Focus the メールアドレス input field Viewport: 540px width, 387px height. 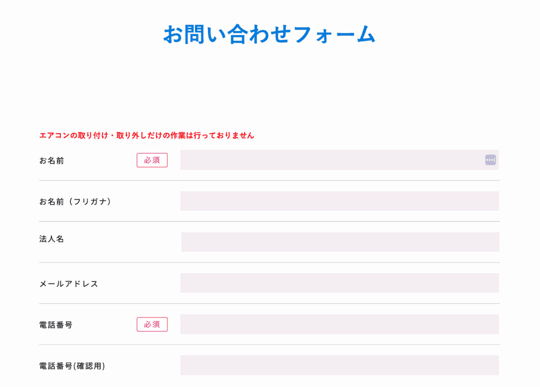(340, 283)
